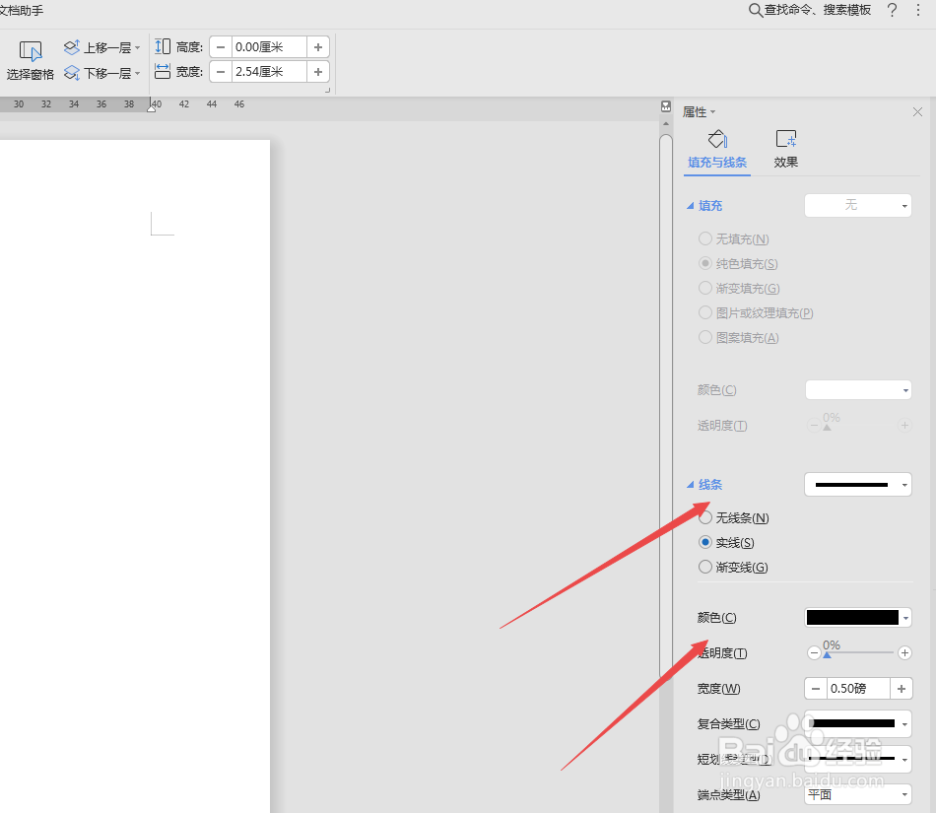Click the black line color swatch
This screenshot has height=813, width=936.
pos(852,617)
